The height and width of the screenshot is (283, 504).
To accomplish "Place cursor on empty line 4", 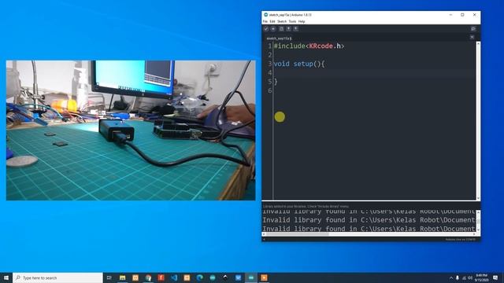I will pos(375,73).
